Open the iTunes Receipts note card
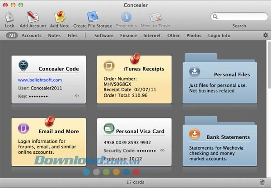The width and height of the screenshot is (271, 188). tap(134, 80)
